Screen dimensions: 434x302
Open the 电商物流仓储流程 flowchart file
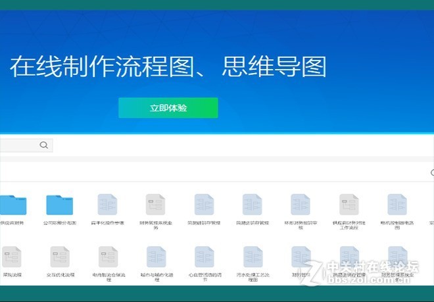pos(108,257)
